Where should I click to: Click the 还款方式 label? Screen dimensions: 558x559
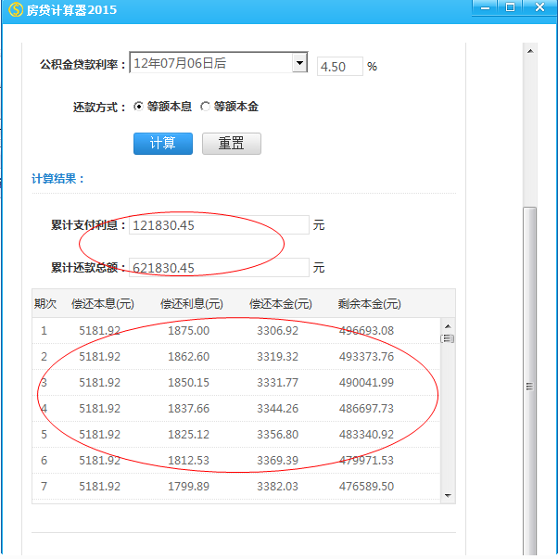pyautogui.click(x=99, y=107)
